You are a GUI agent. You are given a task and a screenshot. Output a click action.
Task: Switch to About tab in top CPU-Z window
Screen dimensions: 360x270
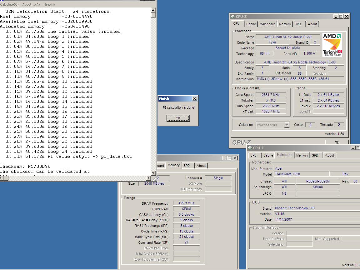pos(312,24)
